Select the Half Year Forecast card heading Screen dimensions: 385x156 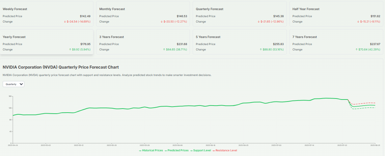(306, 9)
